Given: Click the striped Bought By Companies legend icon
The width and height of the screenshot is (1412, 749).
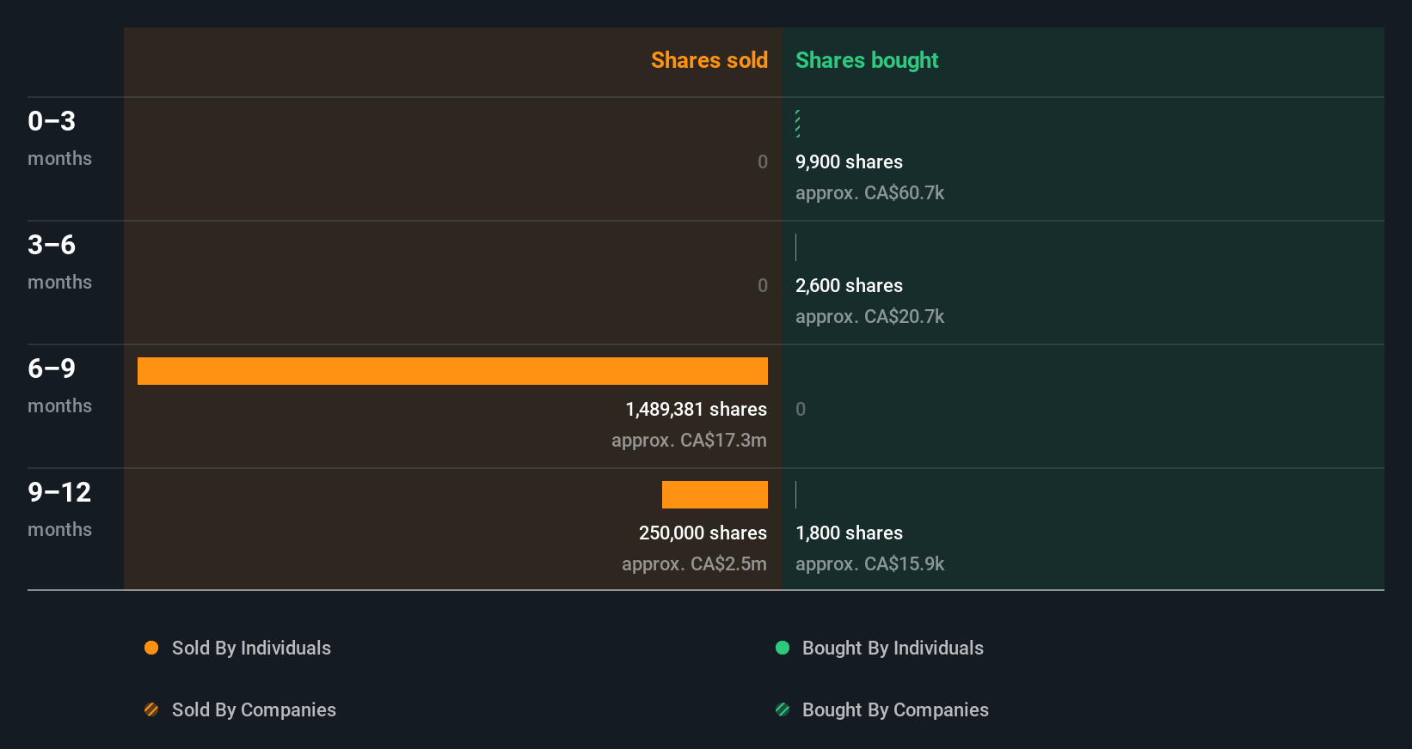Looking at the screenshot, I should tap(783, 709).
